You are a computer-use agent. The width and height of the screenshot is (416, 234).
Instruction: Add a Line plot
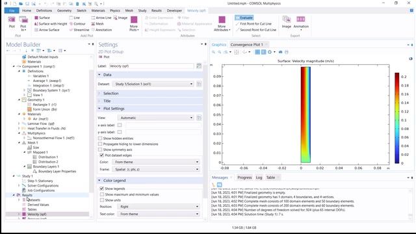[x=75, y=18]
